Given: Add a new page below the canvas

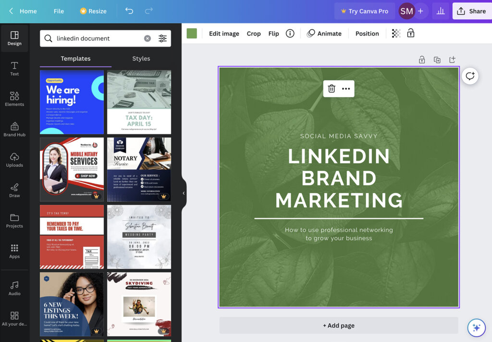Looking at the screenshot, I should point(339,325).
